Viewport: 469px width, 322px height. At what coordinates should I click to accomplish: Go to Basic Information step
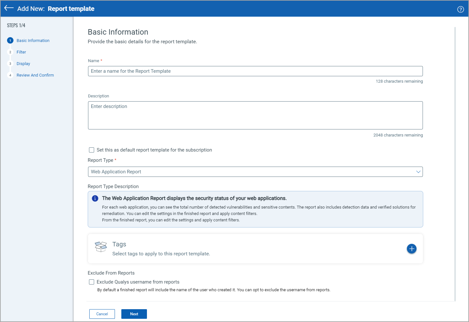point(33,41)
